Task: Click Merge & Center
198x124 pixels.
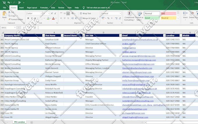Action: point(88,18)
